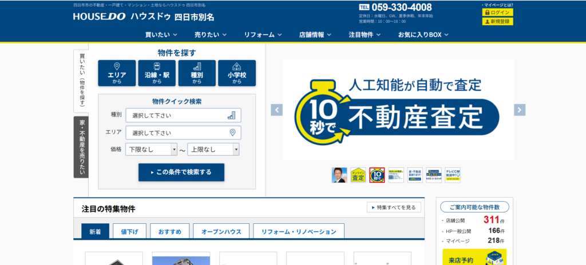Click 特集すべてを見る link

click(394, 207)
